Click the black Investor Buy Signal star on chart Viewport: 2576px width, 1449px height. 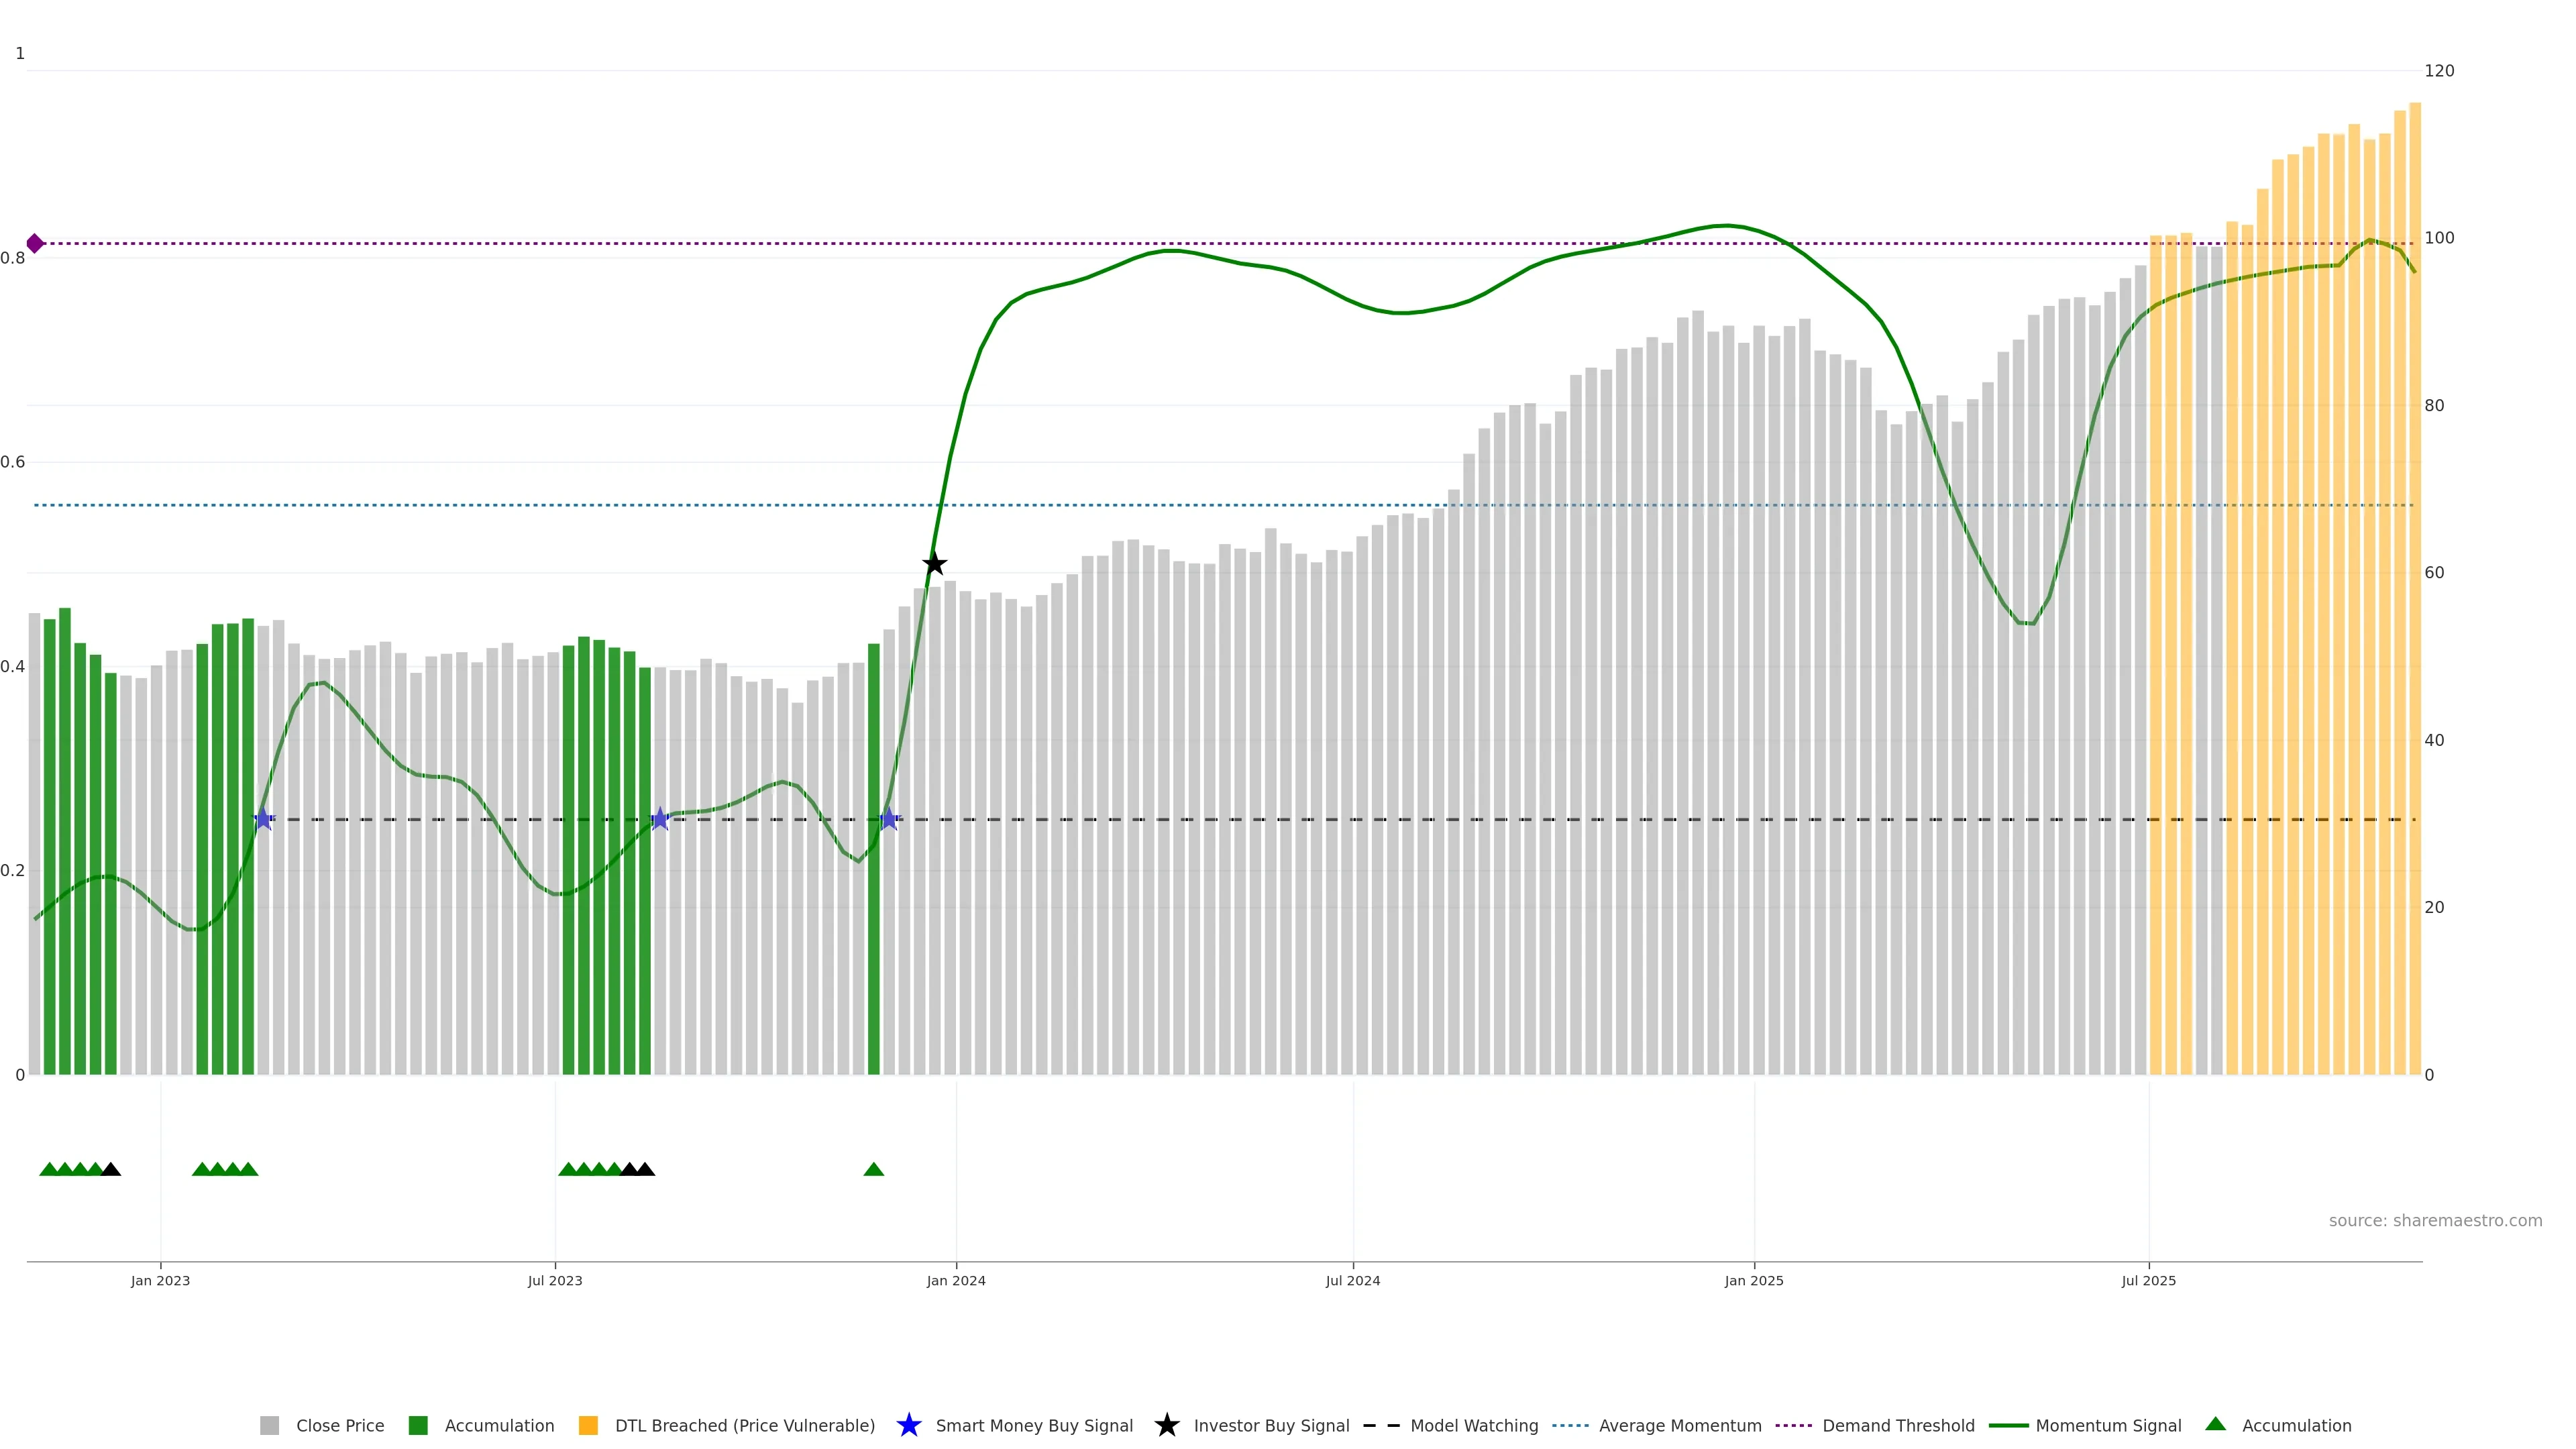934,564
